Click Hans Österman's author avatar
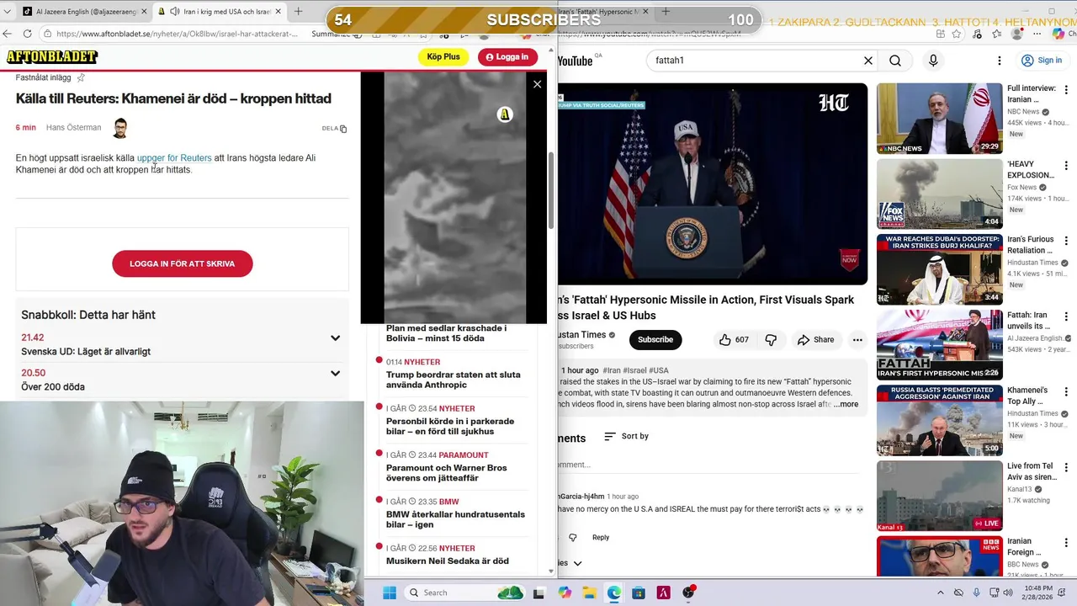The height and width of the screenshot is (606, 1077). [x=120, y=128]
